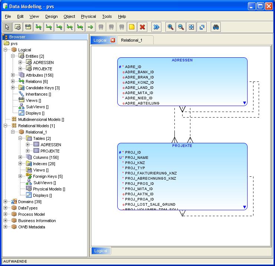275x266 pixels.
Task: Click the ADRE_LAND_ID attribute
Action: 139,88
